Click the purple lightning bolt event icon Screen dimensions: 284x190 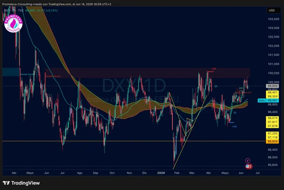pyautogui.click(x=248, y=160)
